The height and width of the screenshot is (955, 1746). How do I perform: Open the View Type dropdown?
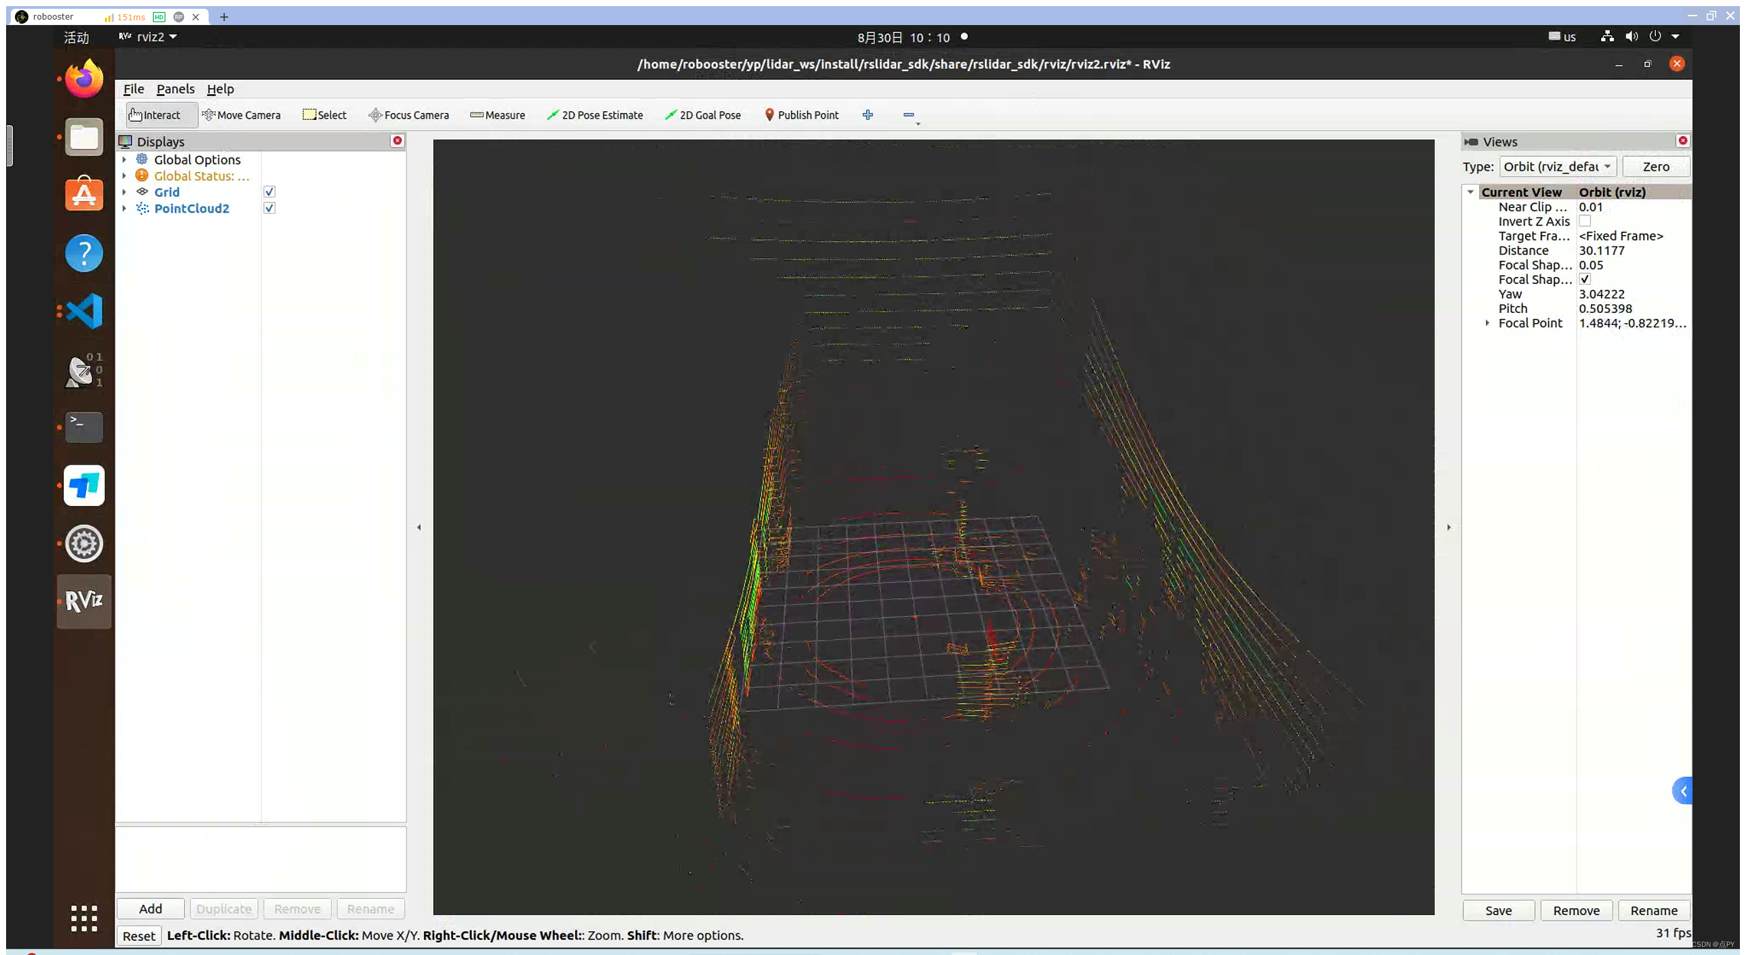(x=1556, y=166)
